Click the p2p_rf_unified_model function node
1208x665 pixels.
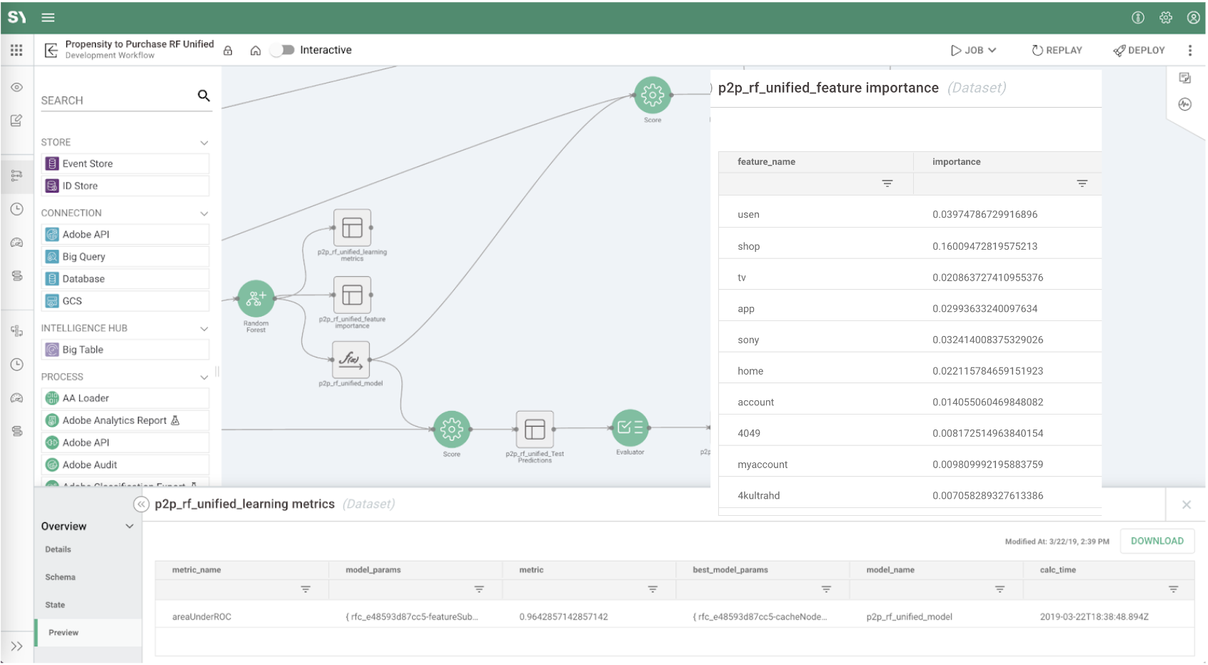point(351,359)
